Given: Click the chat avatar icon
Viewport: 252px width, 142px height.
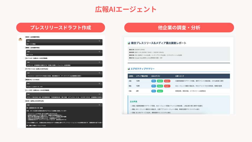Looking at the screenshot, I should pyautogui.click(x=20, y=39).
